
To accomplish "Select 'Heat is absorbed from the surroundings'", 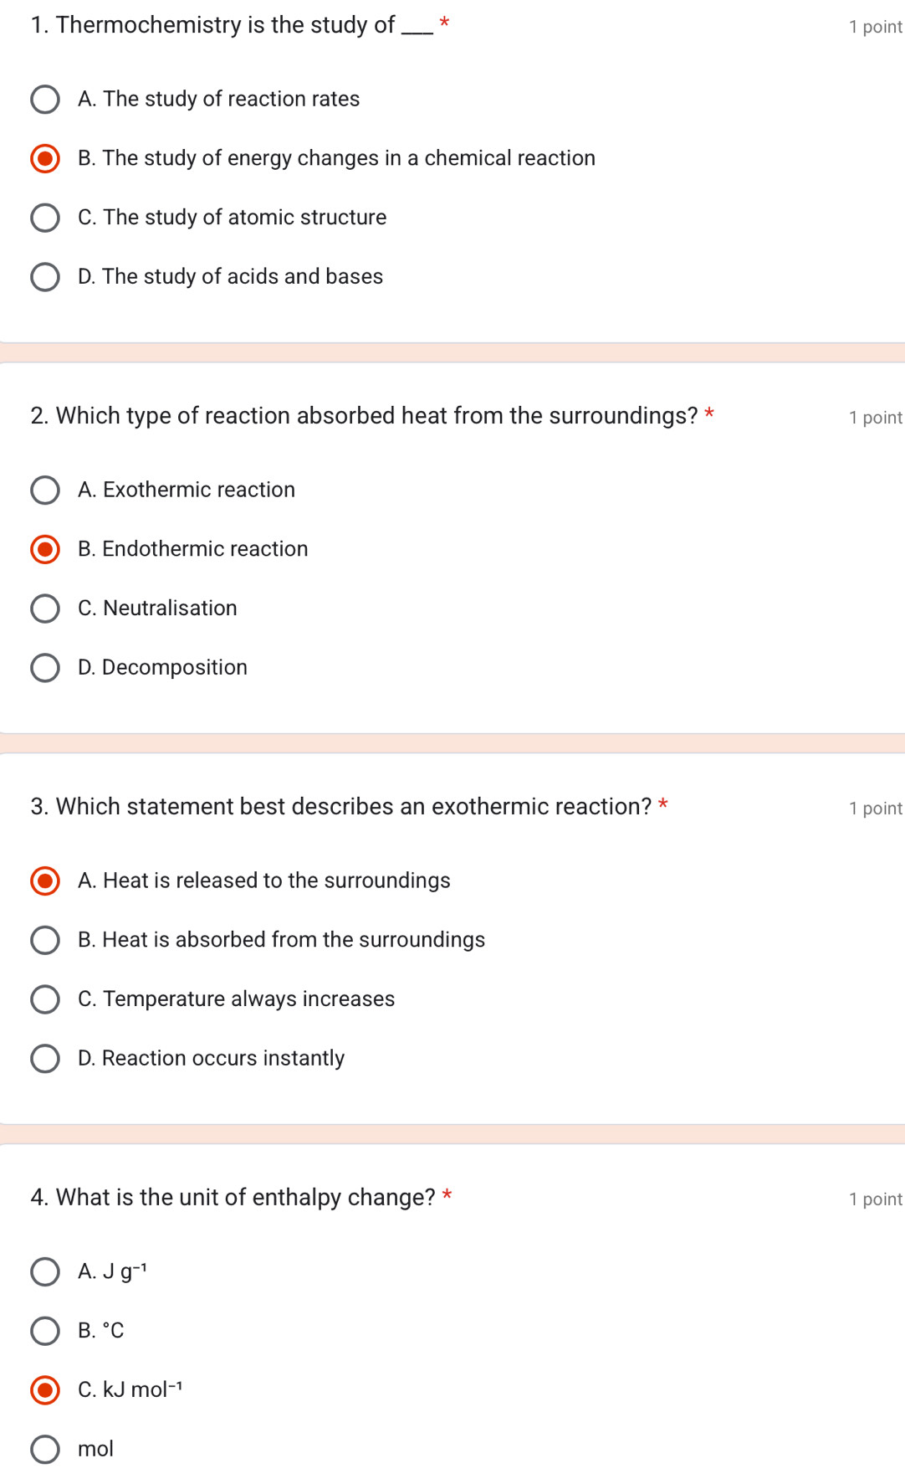I will pyautogui.click(x=45, y=940).
